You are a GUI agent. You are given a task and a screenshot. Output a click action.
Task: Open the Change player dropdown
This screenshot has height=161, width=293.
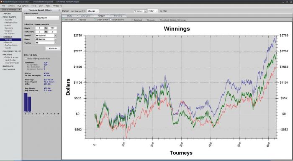[x=93, y=11]
